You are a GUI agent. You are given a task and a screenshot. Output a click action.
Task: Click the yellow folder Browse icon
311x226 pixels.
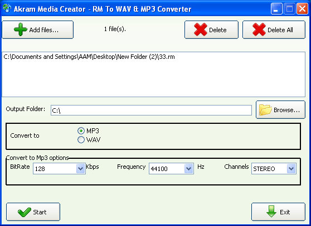[x=265, y=110]
